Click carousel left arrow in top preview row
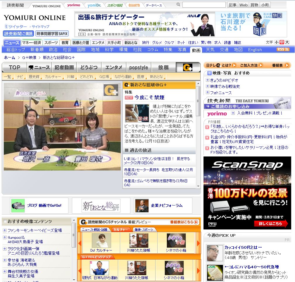This screenshot has width=295, height=282. pos(80,243)
